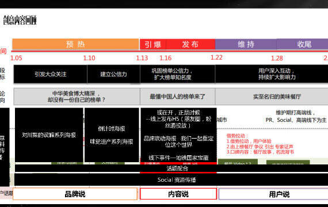Click the orange 预热 phase bar
Screen dimensions: 328x207
click(75, 44)
